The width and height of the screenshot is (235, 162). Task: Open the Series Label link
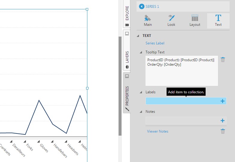(x=155, y=43)
